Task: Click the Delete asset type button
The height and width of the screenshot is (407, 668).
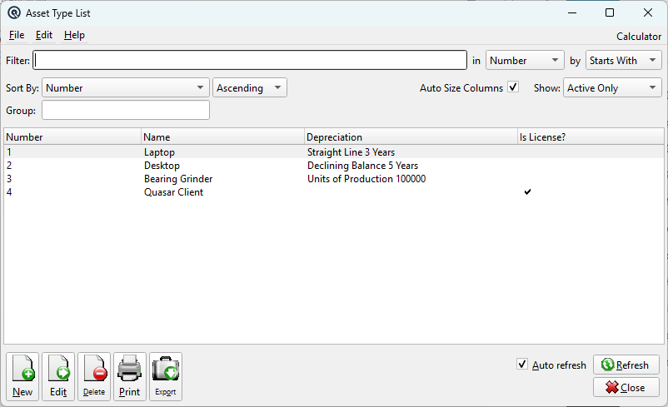Action: click(94, 376)
